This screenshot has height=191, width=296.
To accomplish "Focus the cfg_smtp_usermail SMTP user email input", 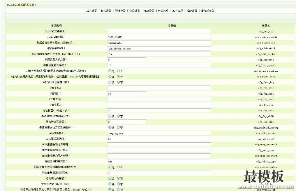I will pyautogui.click(x=159, y=145).
